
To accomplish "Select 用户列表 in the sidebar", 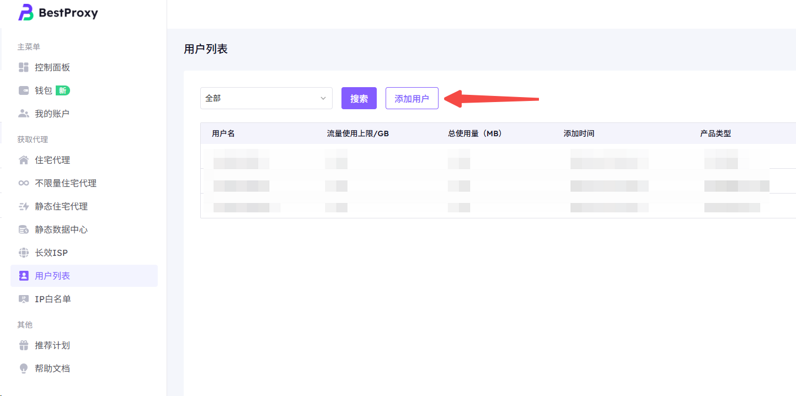I will pos(52,276).
